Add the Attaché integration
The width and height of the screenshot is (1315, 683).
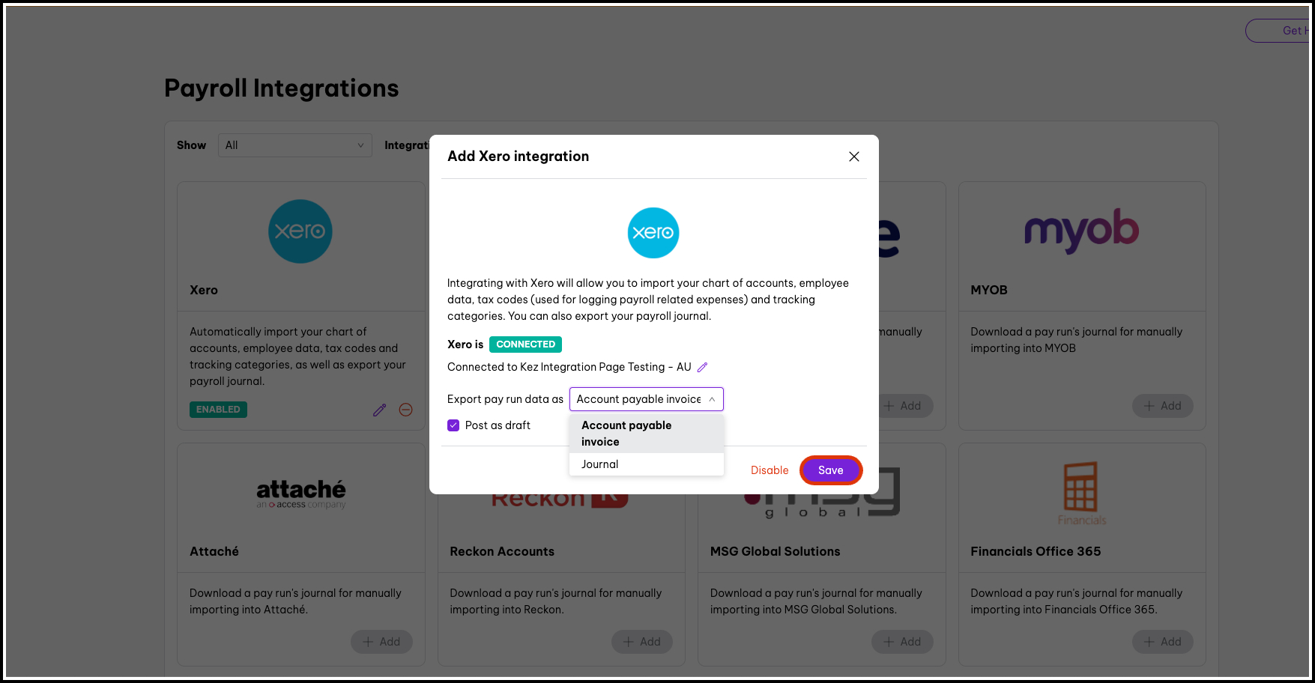(x=381, y=642)
